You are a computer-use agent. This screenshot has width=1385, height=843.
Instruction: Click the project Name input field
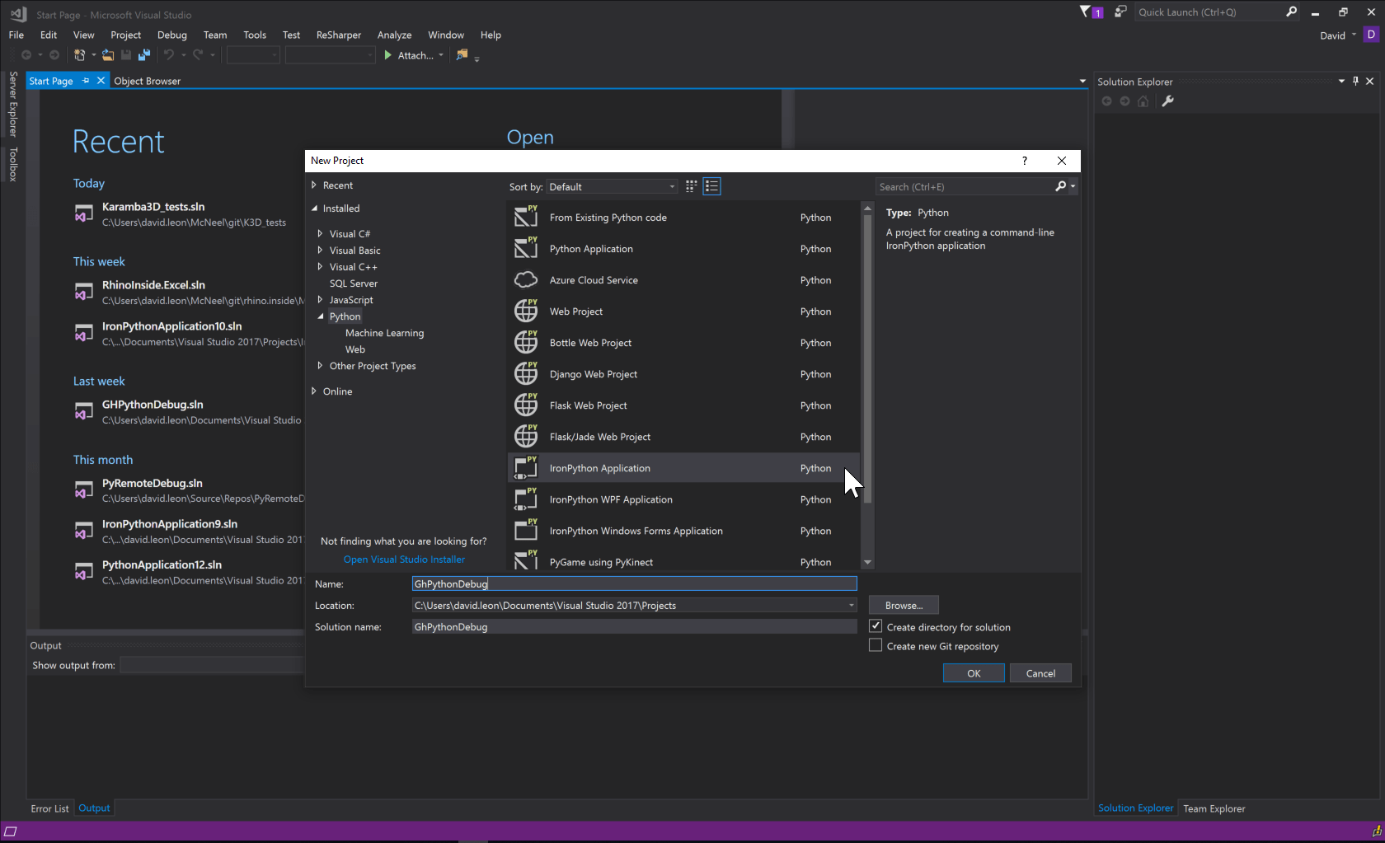634,583
